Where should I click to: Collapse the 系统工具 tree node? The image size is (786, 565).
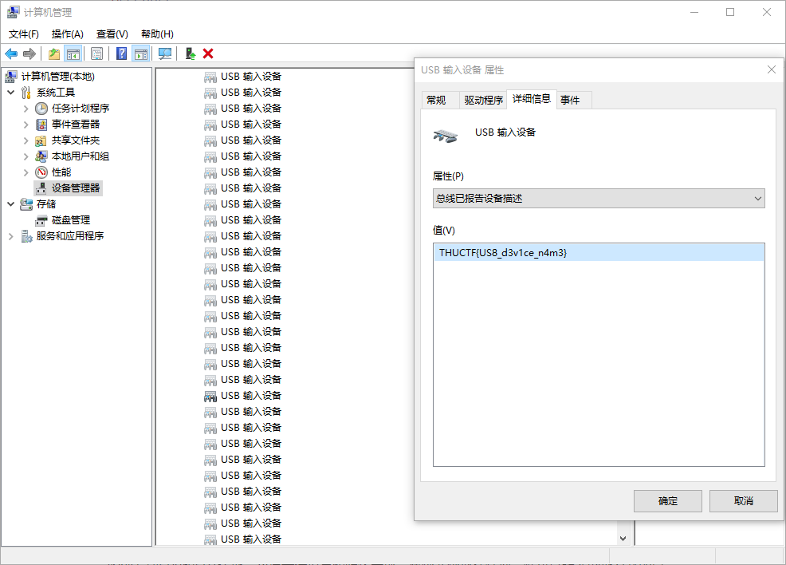10,93
